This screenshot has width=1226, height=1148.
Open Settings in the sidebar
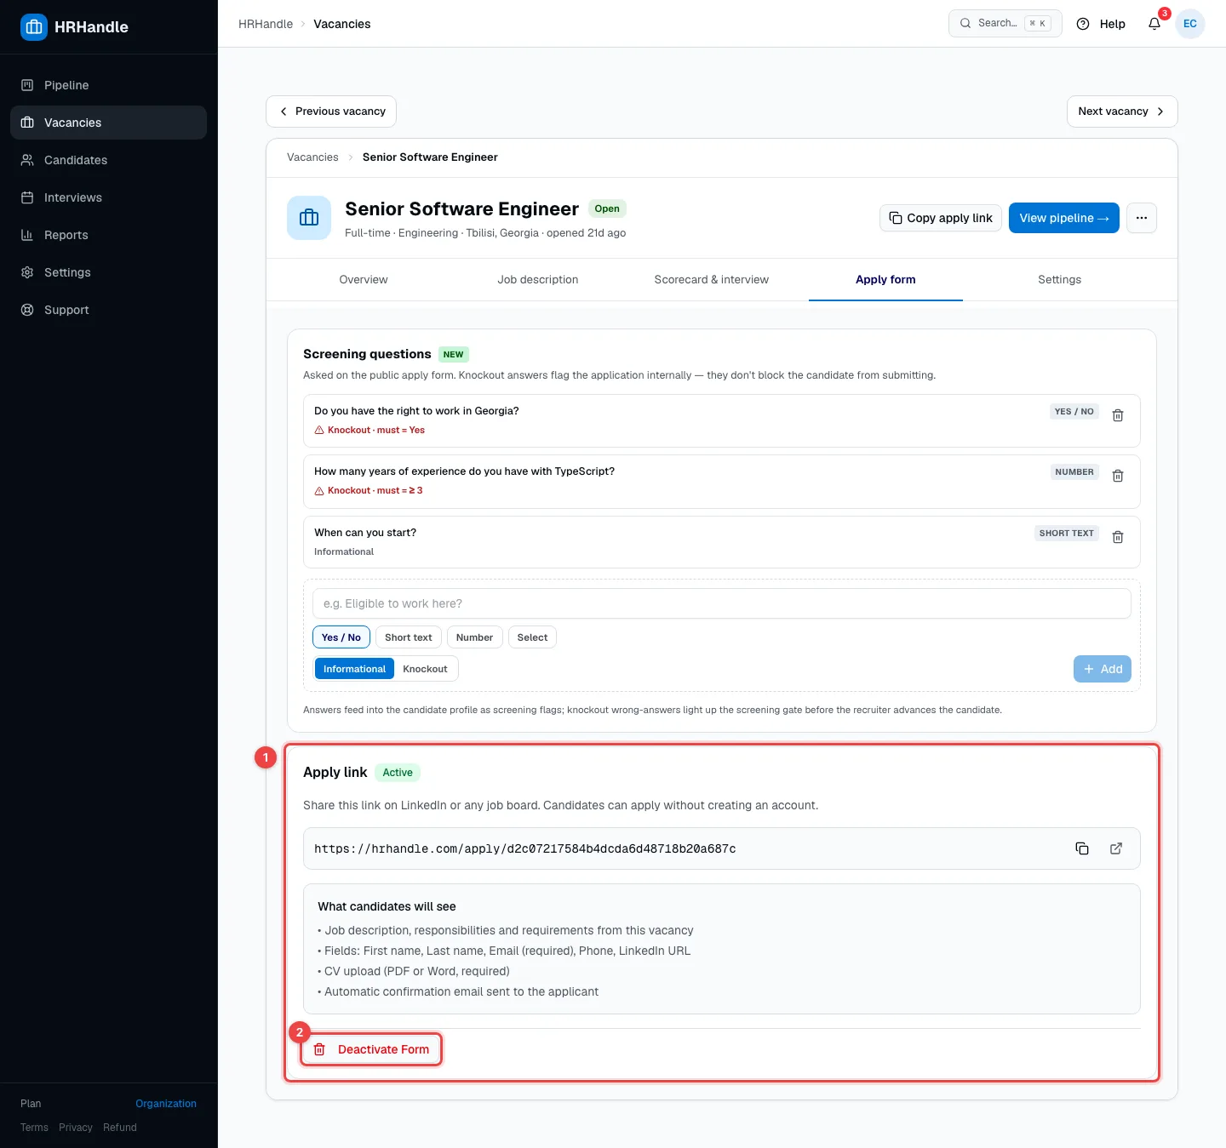[108, 272]
